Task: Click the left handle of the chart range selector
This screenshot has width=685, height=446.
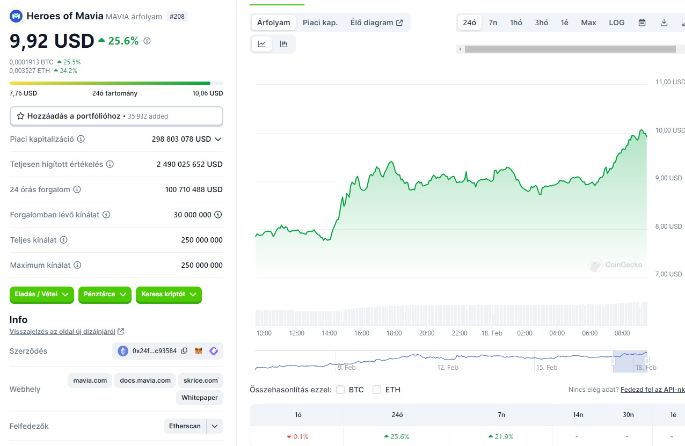Action: (x=613, y=361)
